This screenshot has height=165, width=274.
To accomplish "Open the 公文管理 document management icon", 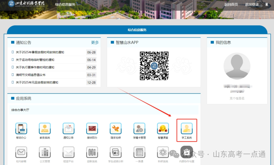I will [x=45, y=152].
